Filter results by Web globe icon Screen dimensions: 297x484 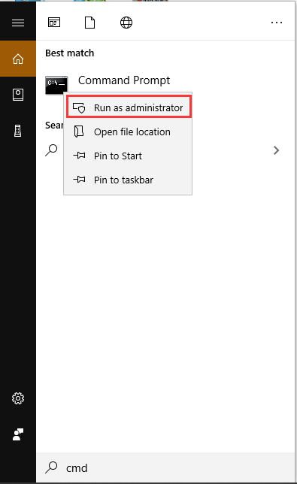point(126,23)
